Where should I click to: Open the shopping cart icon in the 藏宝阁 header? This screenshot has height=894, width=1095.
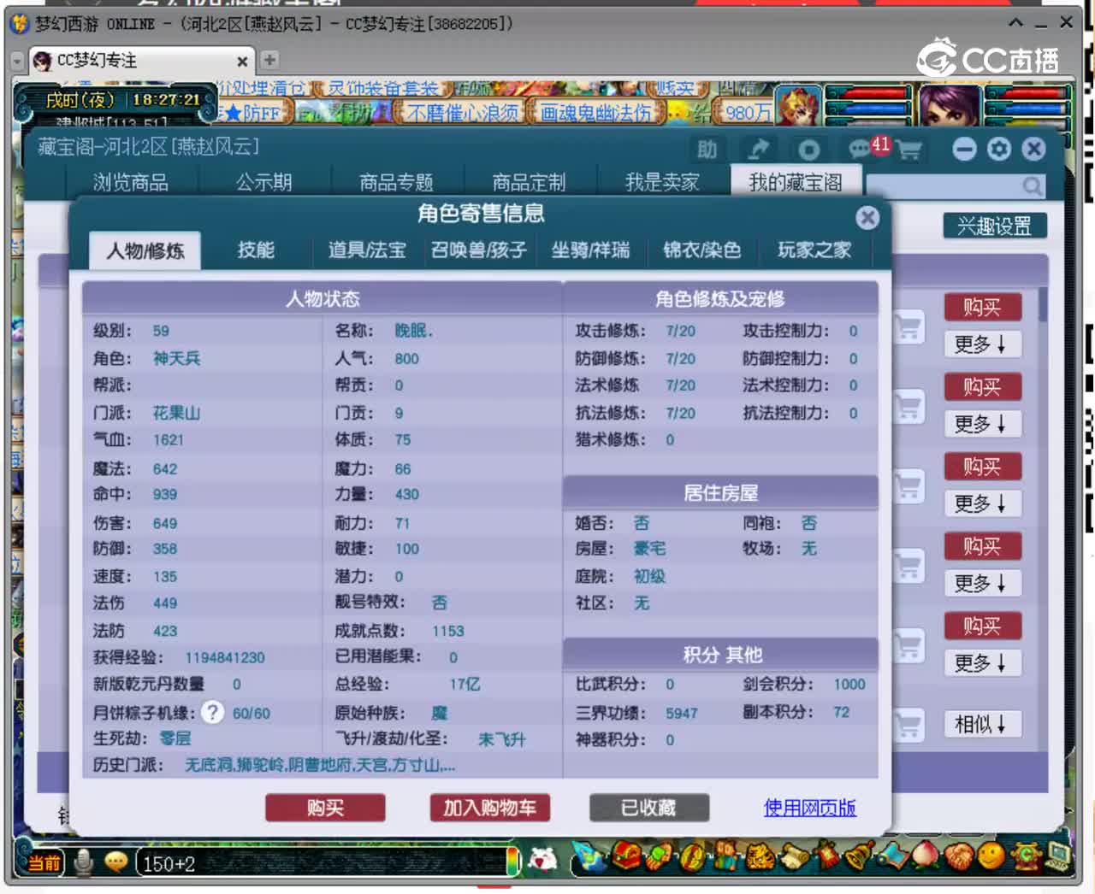909,151
